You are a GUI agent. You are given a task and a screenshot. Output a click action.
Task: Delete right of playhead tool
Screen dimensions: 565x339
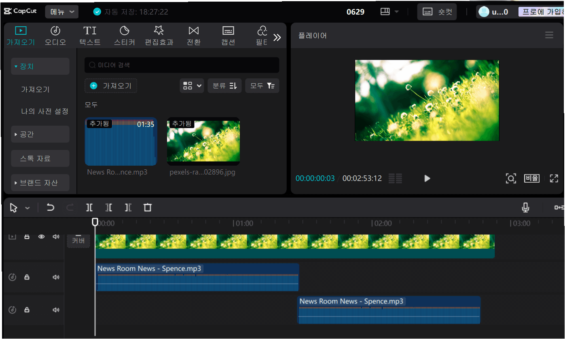pyautogui.click(x=128, y=208)
